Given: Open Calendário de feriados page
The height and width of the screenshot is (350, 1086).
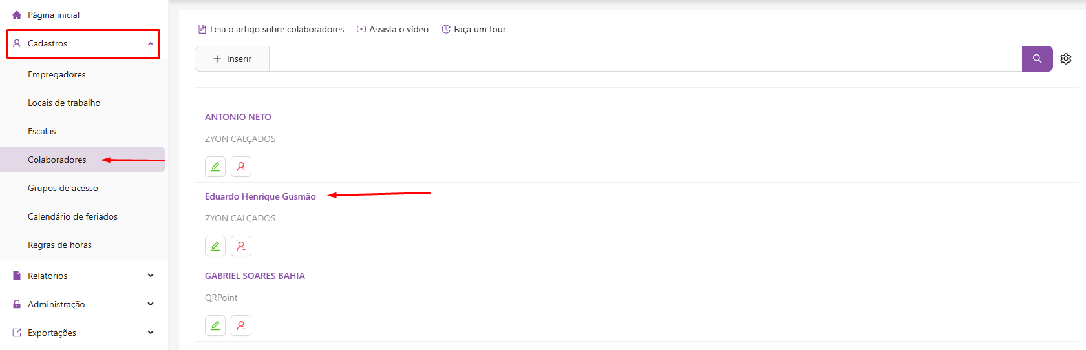Looking at the screenshot, I should coord(72,216).
